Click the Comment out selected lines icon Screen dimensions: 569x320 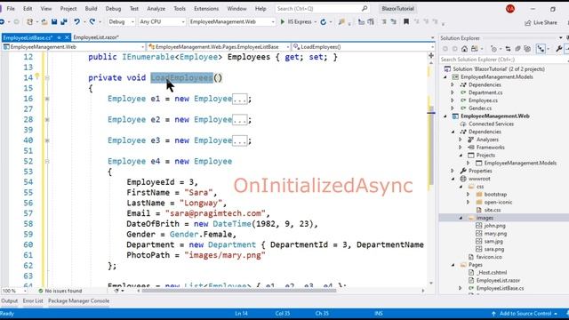[x=383, y=21]
